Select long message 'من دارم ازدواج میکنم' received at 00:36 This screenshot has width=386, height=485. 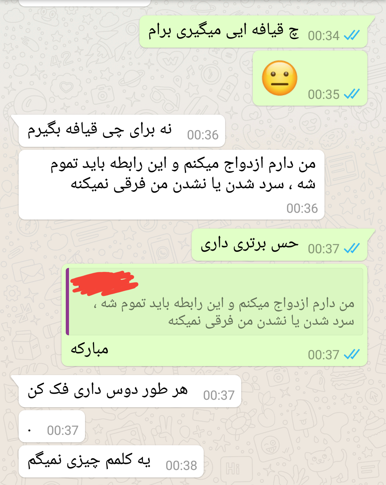pyautogui.click(x=172, y=184)
